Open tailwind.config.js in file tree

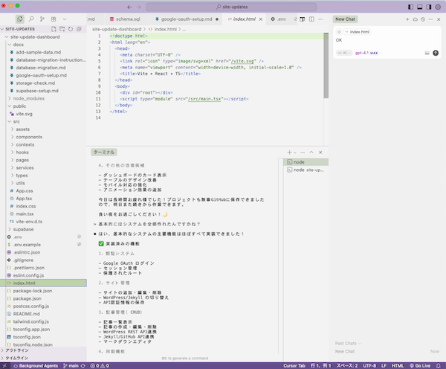point(43,321)
